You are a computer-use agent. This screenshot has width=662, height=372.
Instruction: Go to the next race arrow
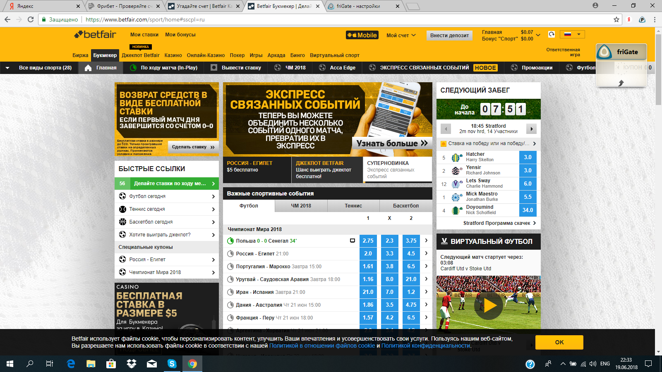pyautogui.click(x=531, y=129)
